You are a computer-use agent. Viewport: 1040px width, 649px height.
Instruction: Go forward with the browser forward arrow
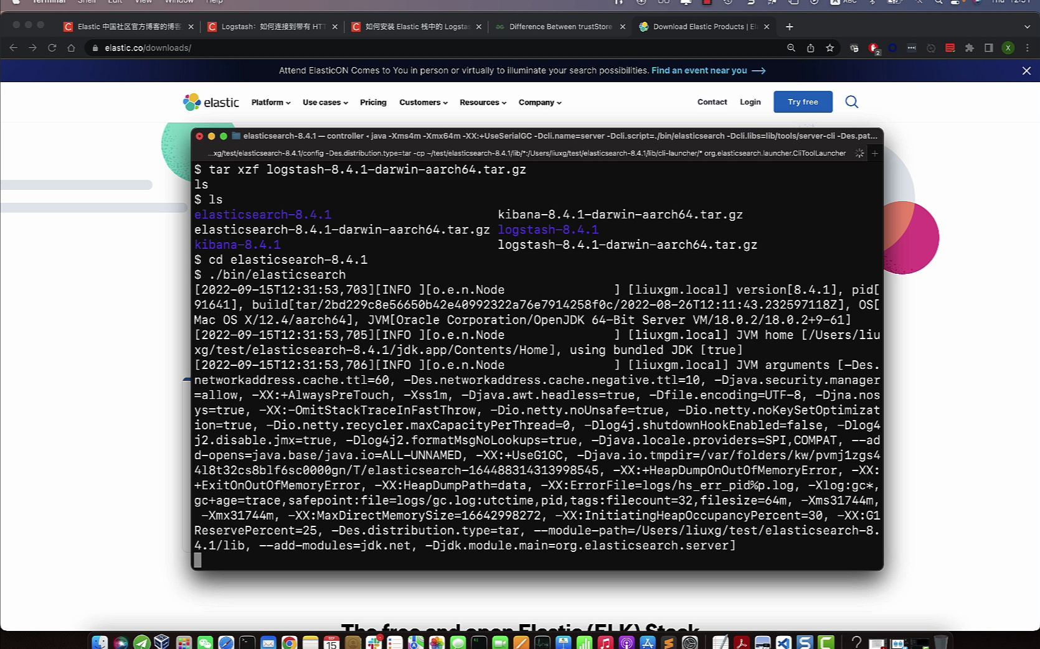pyautogui.click(x=32, y=48)
